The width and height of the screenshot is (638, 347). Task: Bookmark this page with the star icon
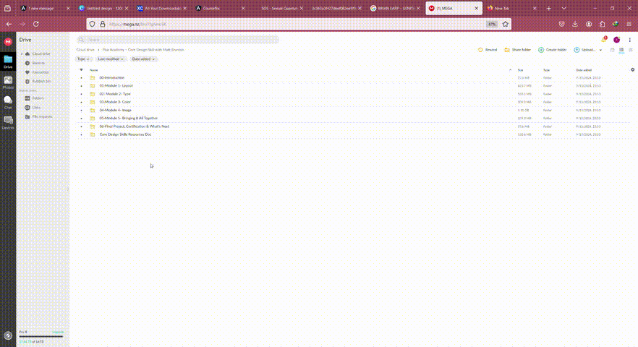click(x=506, y=24)
